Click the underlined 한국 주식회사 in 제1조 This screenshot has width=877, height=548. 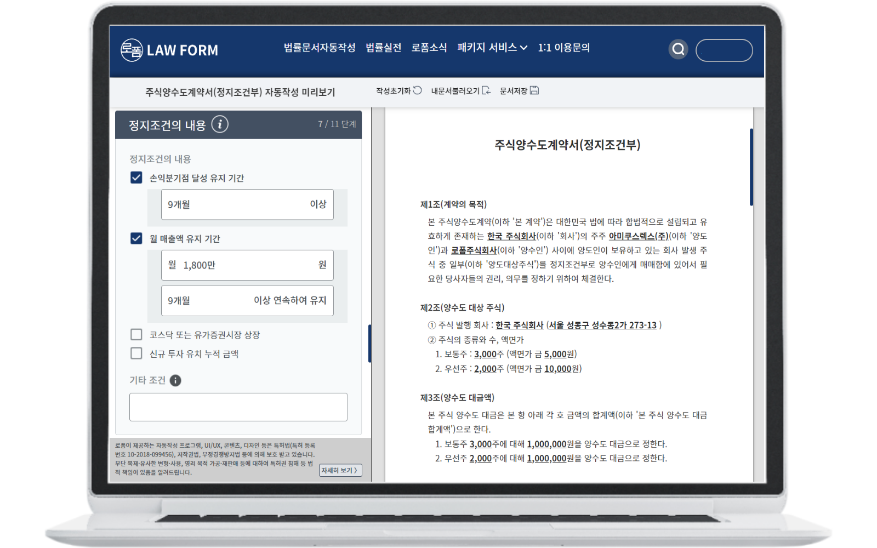pyautogui.click(x=511, y=236)
